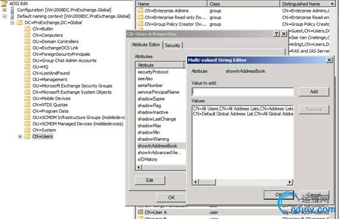Switch to the Security tab

172,45
